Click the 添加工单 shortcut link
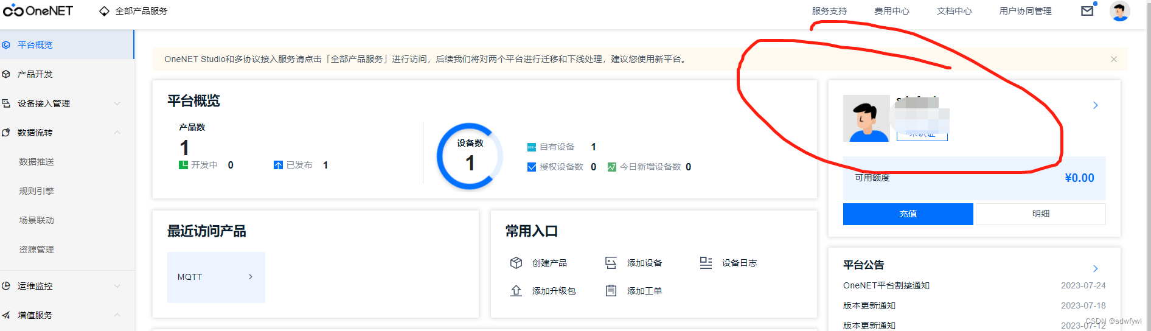Viewport: 1151px width, 331px height. pos(644,291)
